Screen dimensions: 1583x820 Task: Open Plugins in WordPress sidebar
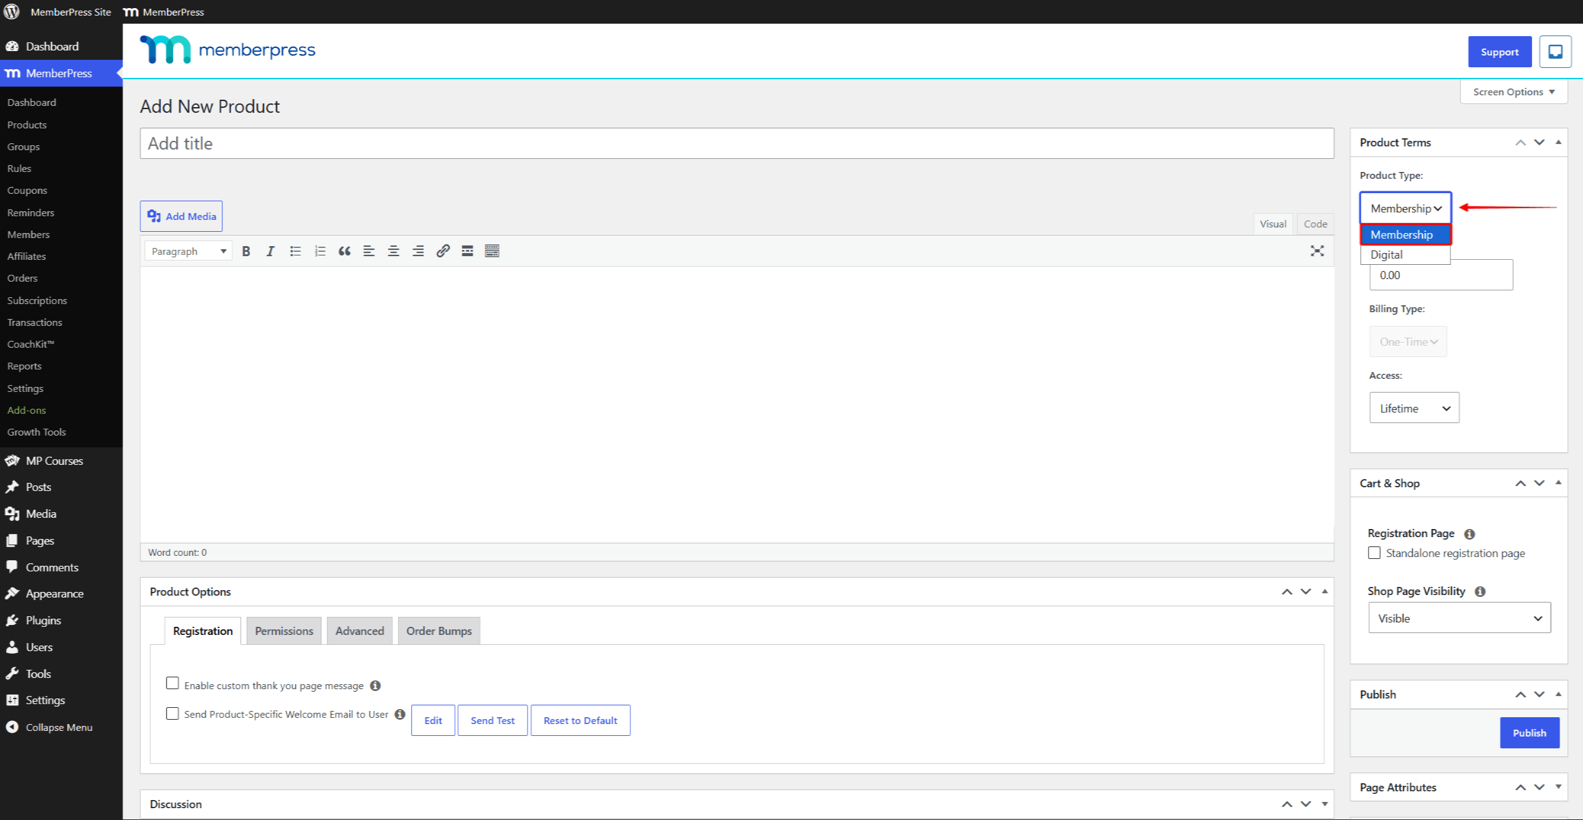pyautogui.click(x=44, y=621)
